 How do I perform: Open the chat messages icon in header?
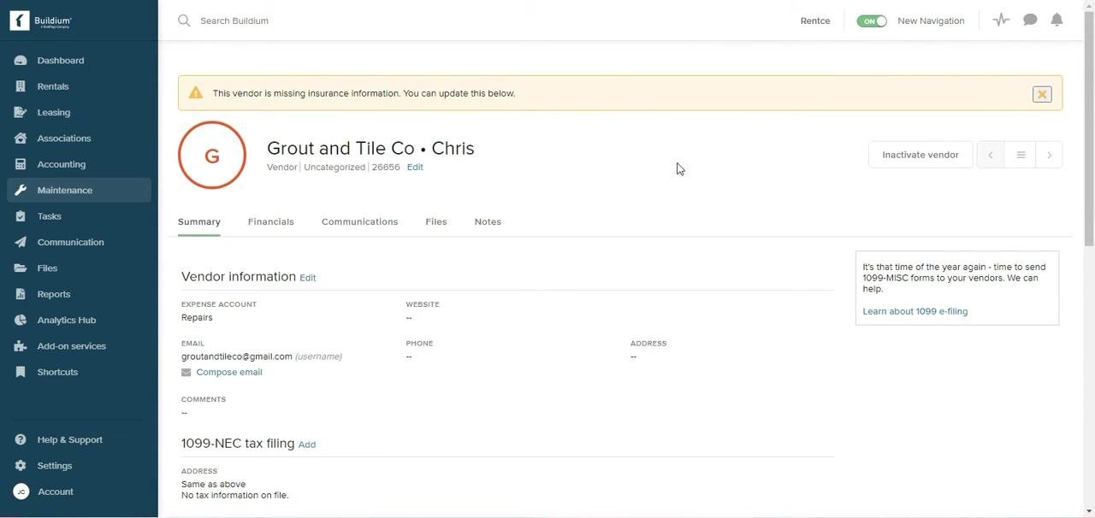point(1030,20)
